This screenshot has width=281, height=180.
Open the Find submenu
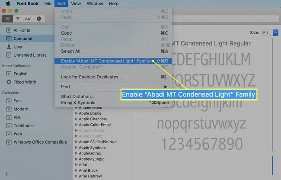113,87
